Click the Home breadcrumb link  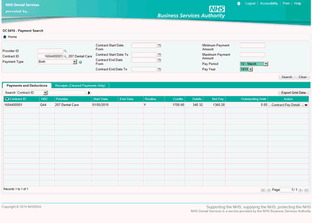[x=12, y=37]
